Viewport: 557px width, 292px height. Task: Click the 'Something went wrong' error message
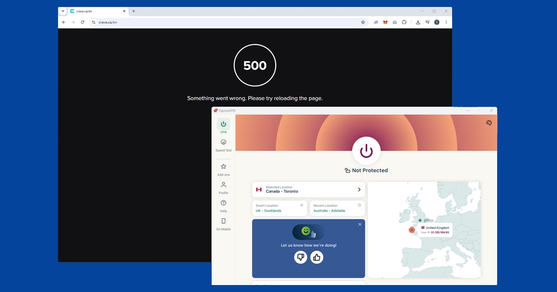[255, 98]
